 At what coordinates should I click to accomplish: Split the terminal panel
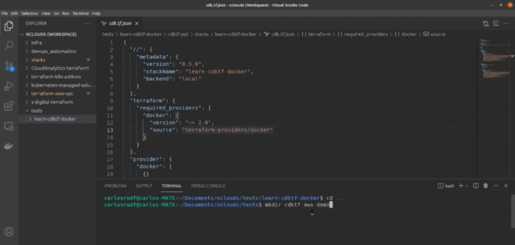pyautogui.click(x=476, y=186)
